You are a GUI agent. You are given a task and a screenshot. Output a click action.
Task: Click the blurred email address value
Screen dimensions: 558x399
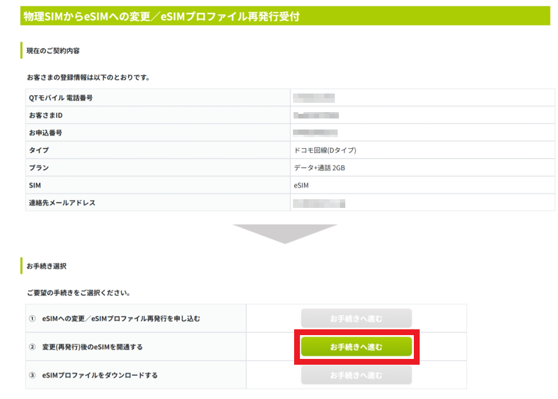[319, 203]
